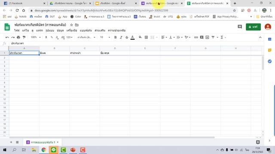Open text rotation dropdown

187,37
